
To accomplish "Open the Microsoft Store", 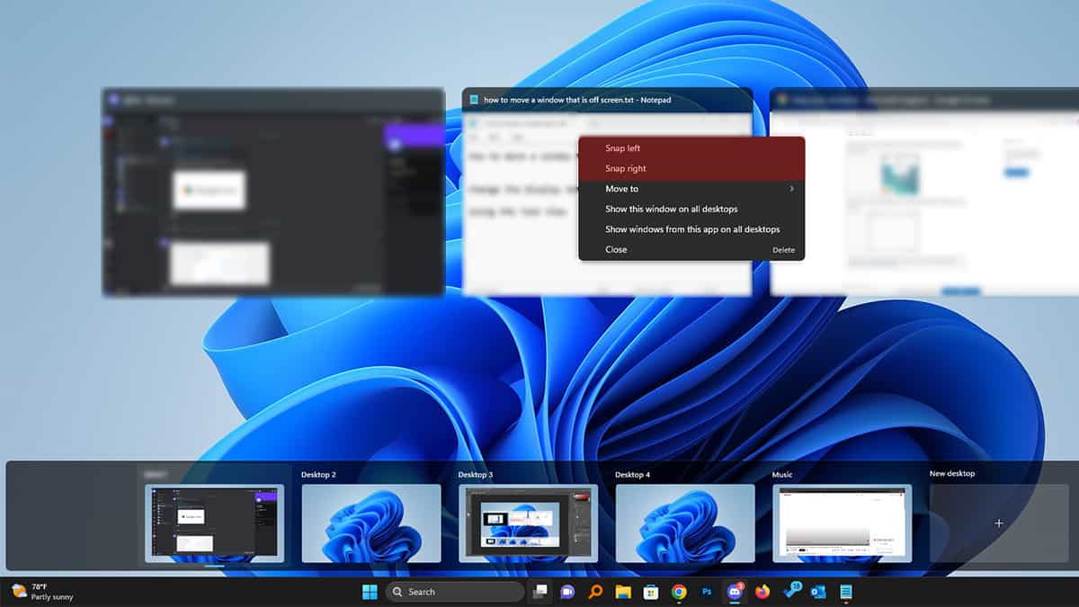I will tap(651, 592).
